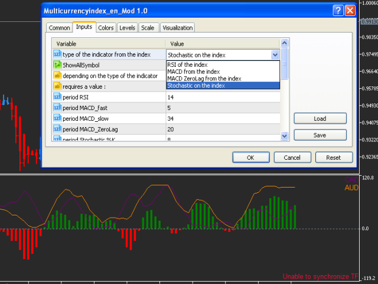
Task: Click the icon beside period RSI
Action: (x=58, y=97)
